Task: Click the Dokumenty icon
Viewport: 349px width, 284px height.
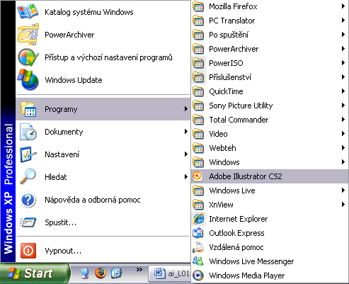Action: coord(28,132)
